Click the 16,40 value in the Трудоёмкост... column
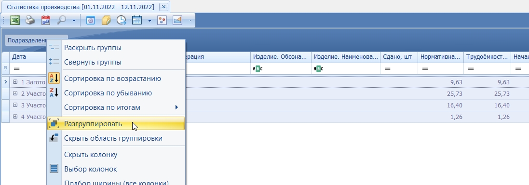Viewport: 529px width, 185px height. [x=502, y=106]
